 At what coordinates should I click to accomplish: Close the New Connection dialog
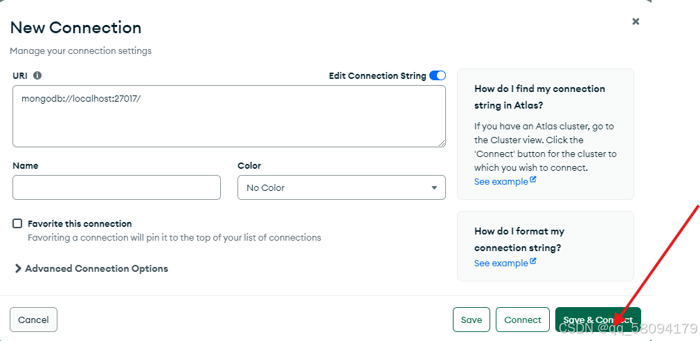click(636, 21)
